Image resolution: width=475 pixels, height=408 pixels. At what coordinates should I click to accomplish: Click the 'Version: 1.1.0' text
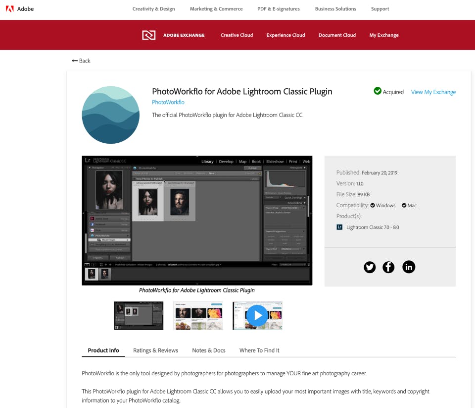pyautogui.click(x=350, y=183)
